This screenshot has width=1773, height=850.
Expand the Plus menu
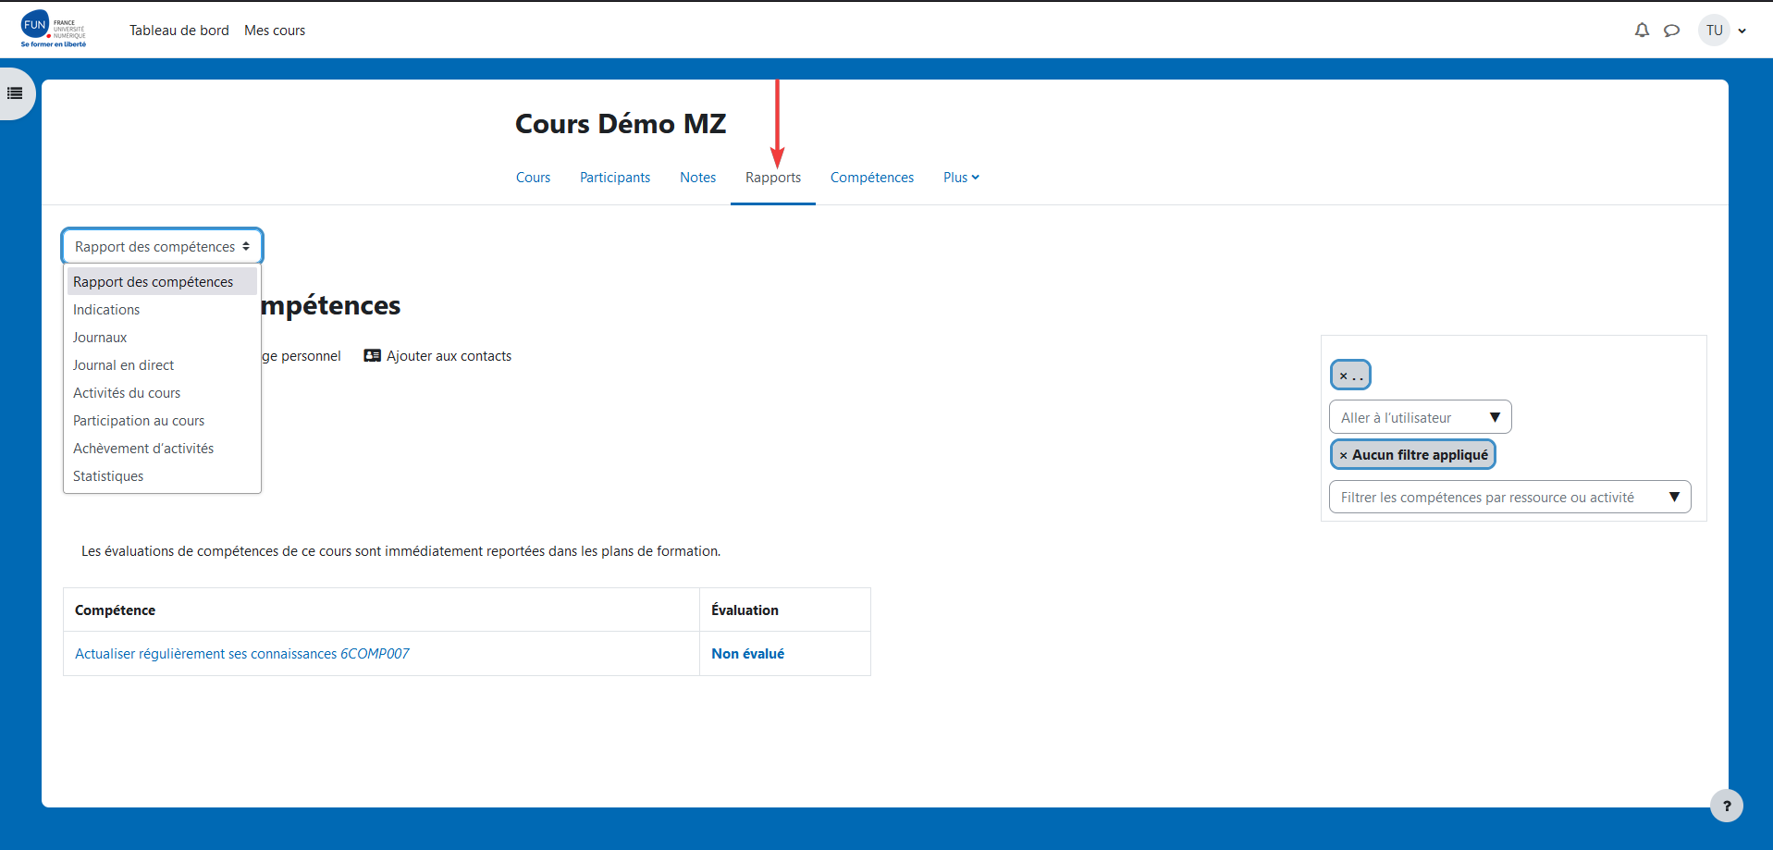[x=961, y=178]
